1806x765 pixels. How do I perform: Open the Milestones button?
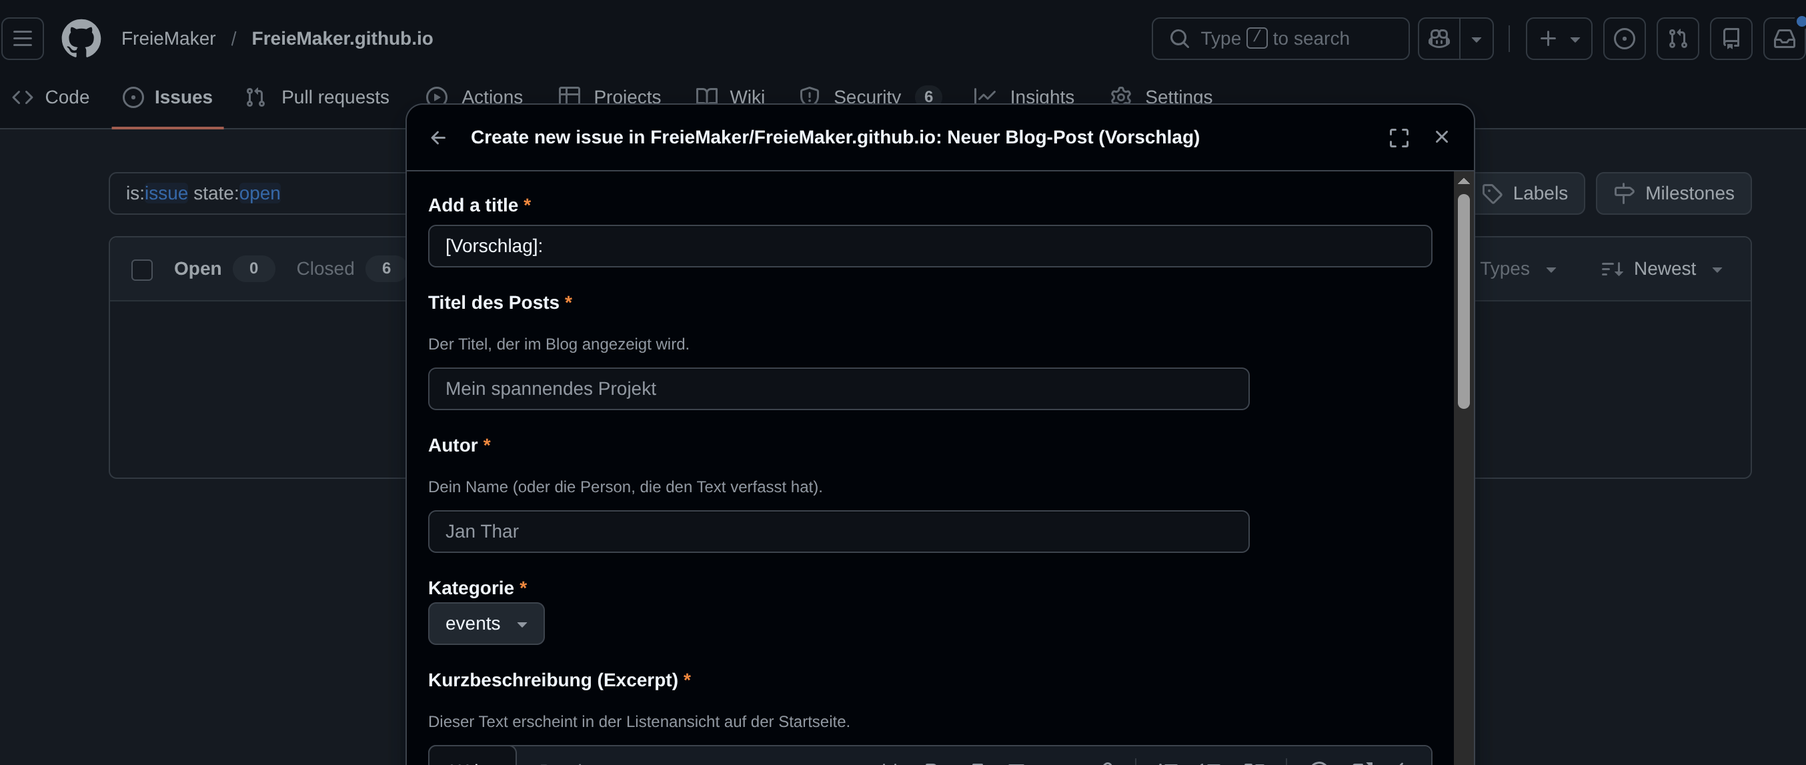[x=1673, y=193]
